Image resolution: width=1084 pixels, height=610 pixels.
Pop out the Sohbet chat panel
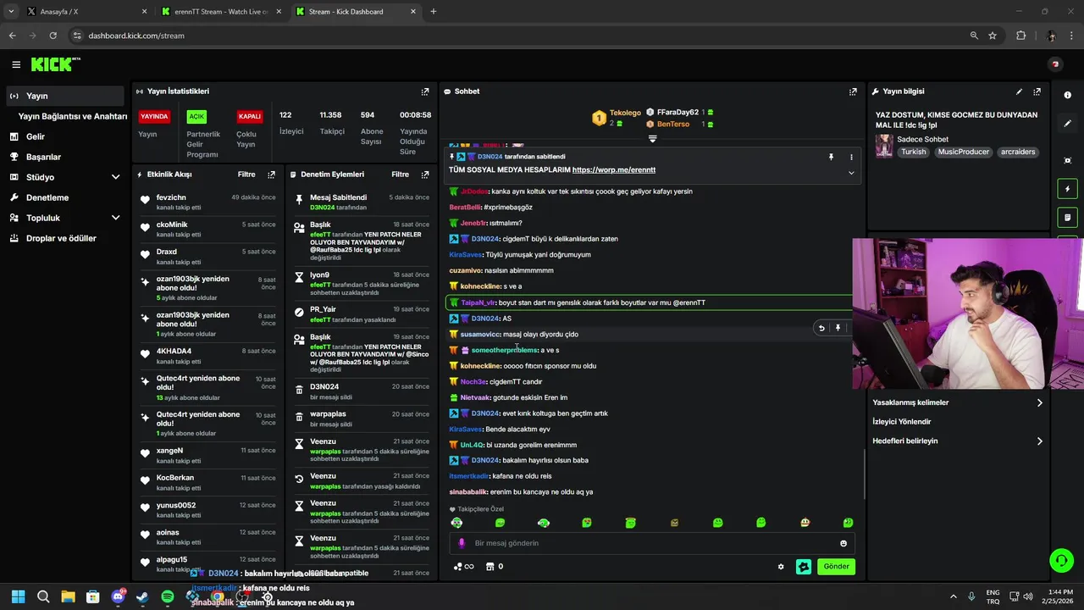(853, 91)
